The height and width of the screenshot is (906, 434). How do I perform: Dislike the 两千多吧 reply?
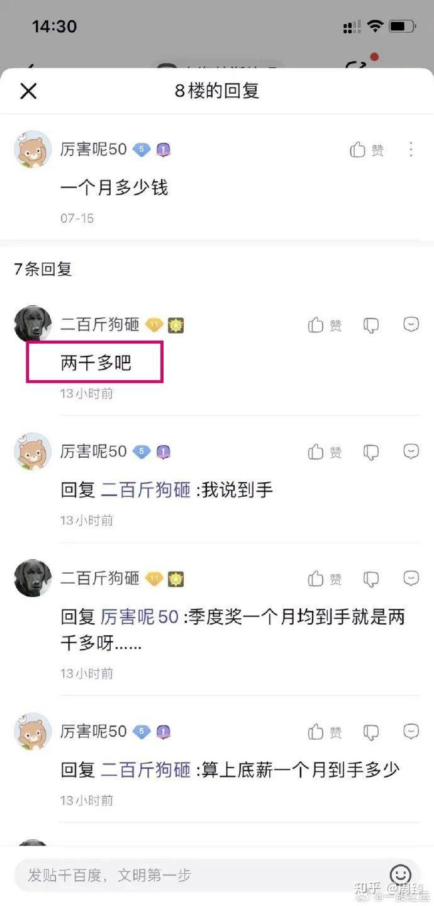372,326
